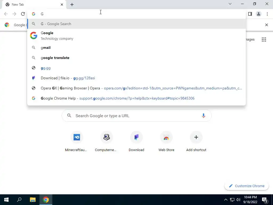The image size is (273, 205).
Task: Go forward using the forward arrow
Action: (x=14, y=14)
